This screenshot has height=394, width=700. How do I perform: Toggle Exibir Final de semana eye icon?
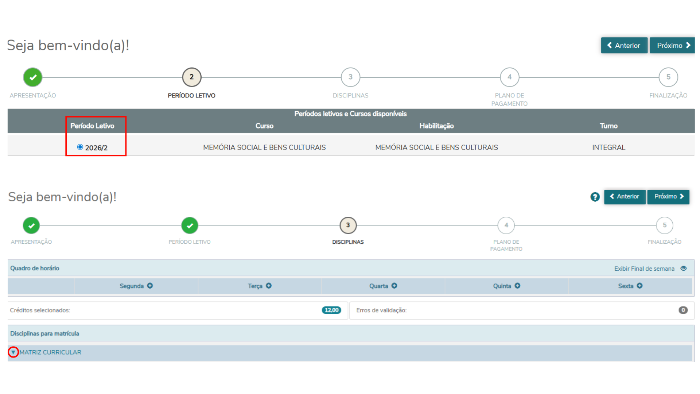pos(684,269)
